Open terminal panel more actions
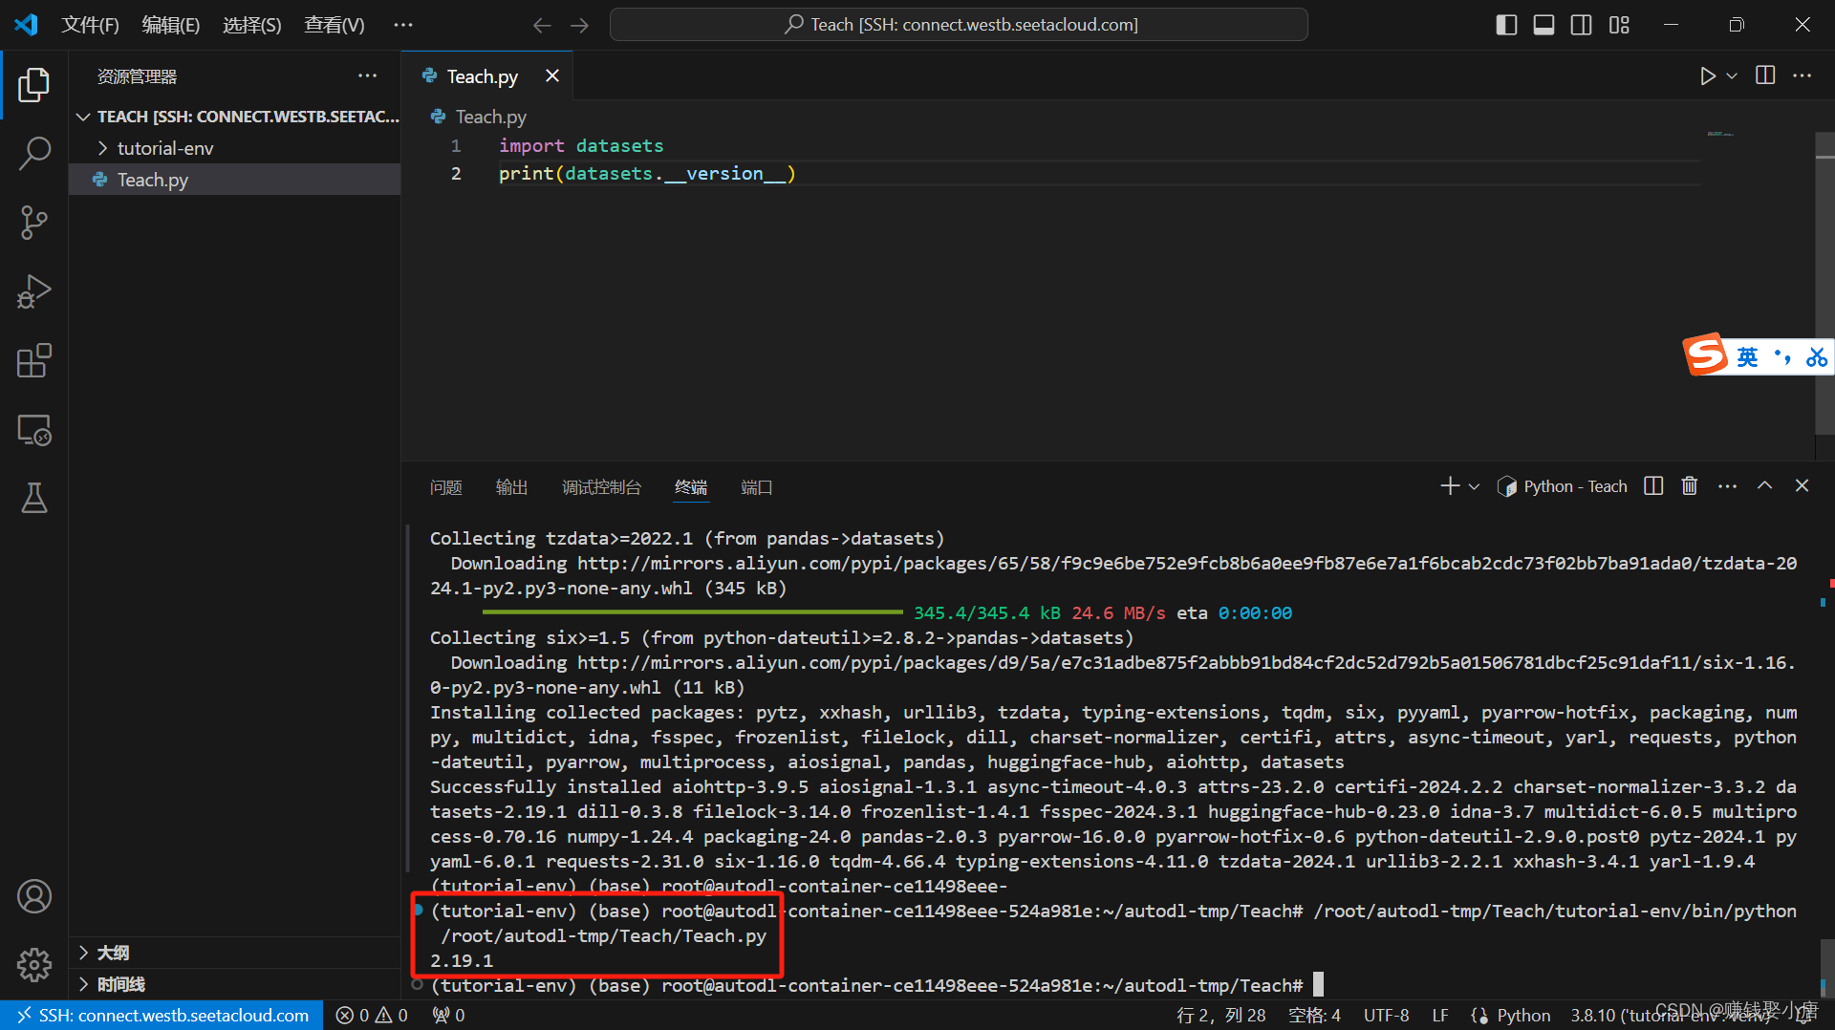Image resolution: width=1835 pixels, height=1030 pixels. click(1727, 486)
